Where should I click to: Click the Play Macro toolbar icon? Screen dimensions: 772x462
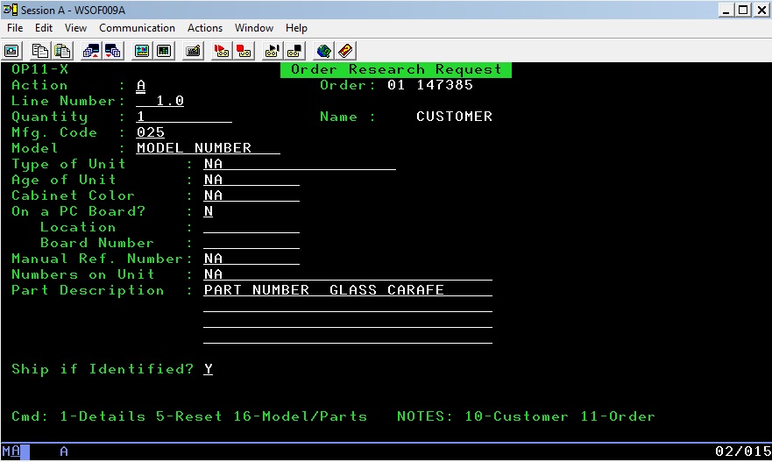pos(272,51)
